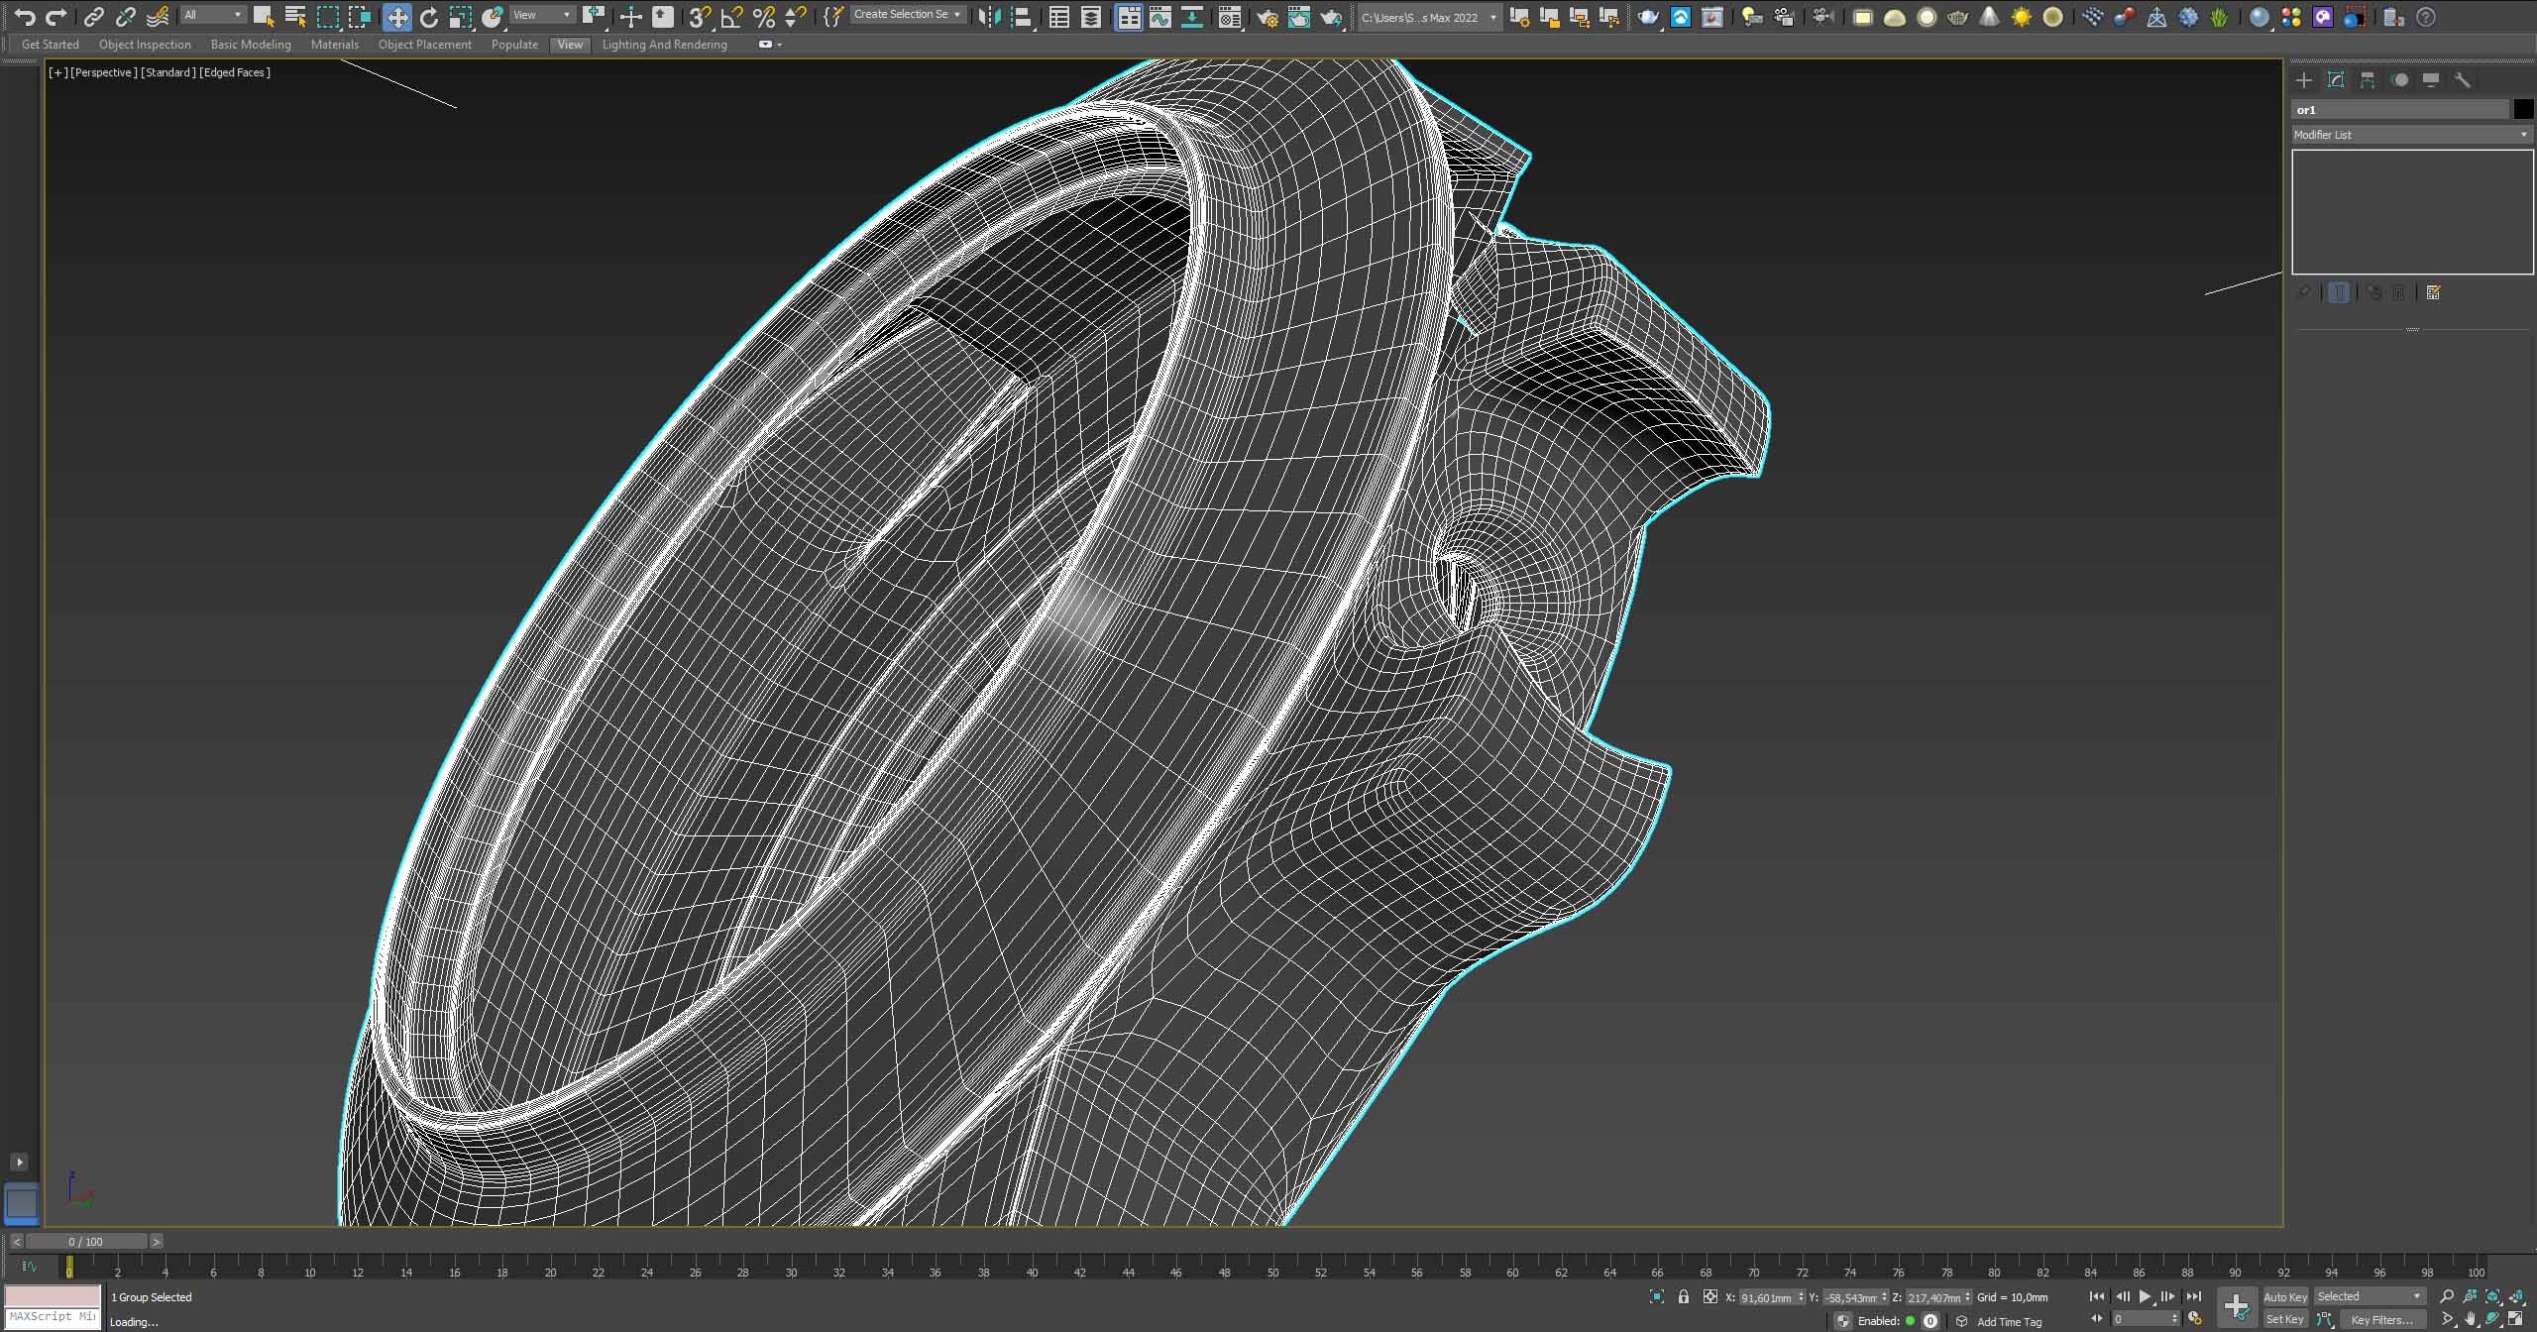Viewport: 2537px width, 1332px height.
Task: Go to the end frame
Action: [2193, 1296]
